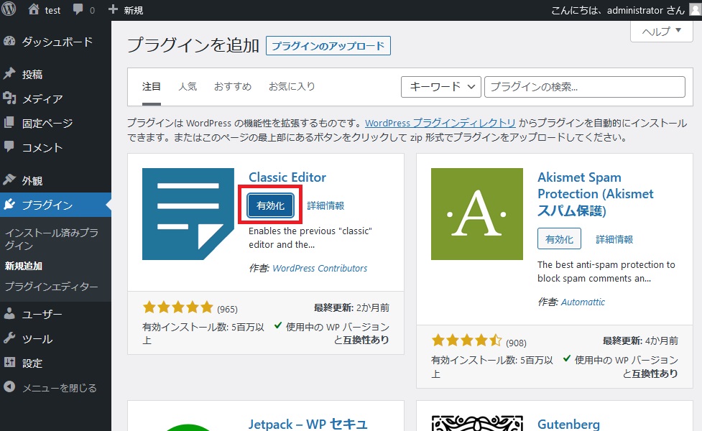
Task: Open the ヘルプ dropdown
Action: tap(661, 32)
